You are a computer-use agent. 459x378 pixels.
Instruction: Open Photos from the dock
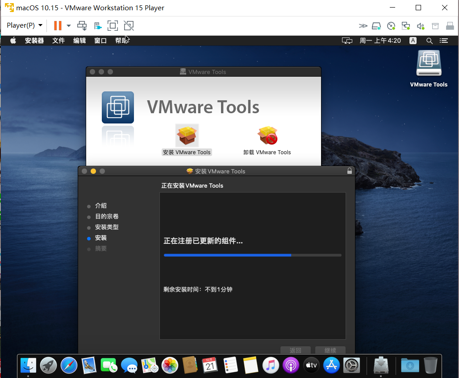pos(170,366)
